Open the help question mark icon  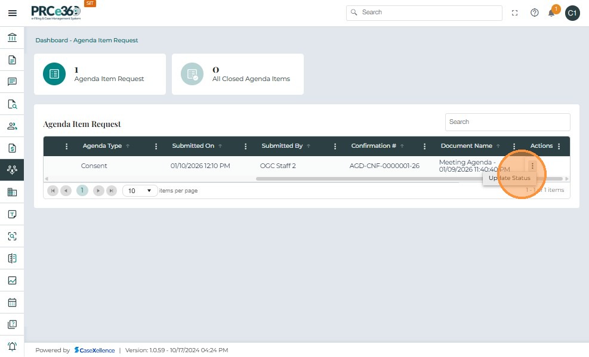pos(534,13)
